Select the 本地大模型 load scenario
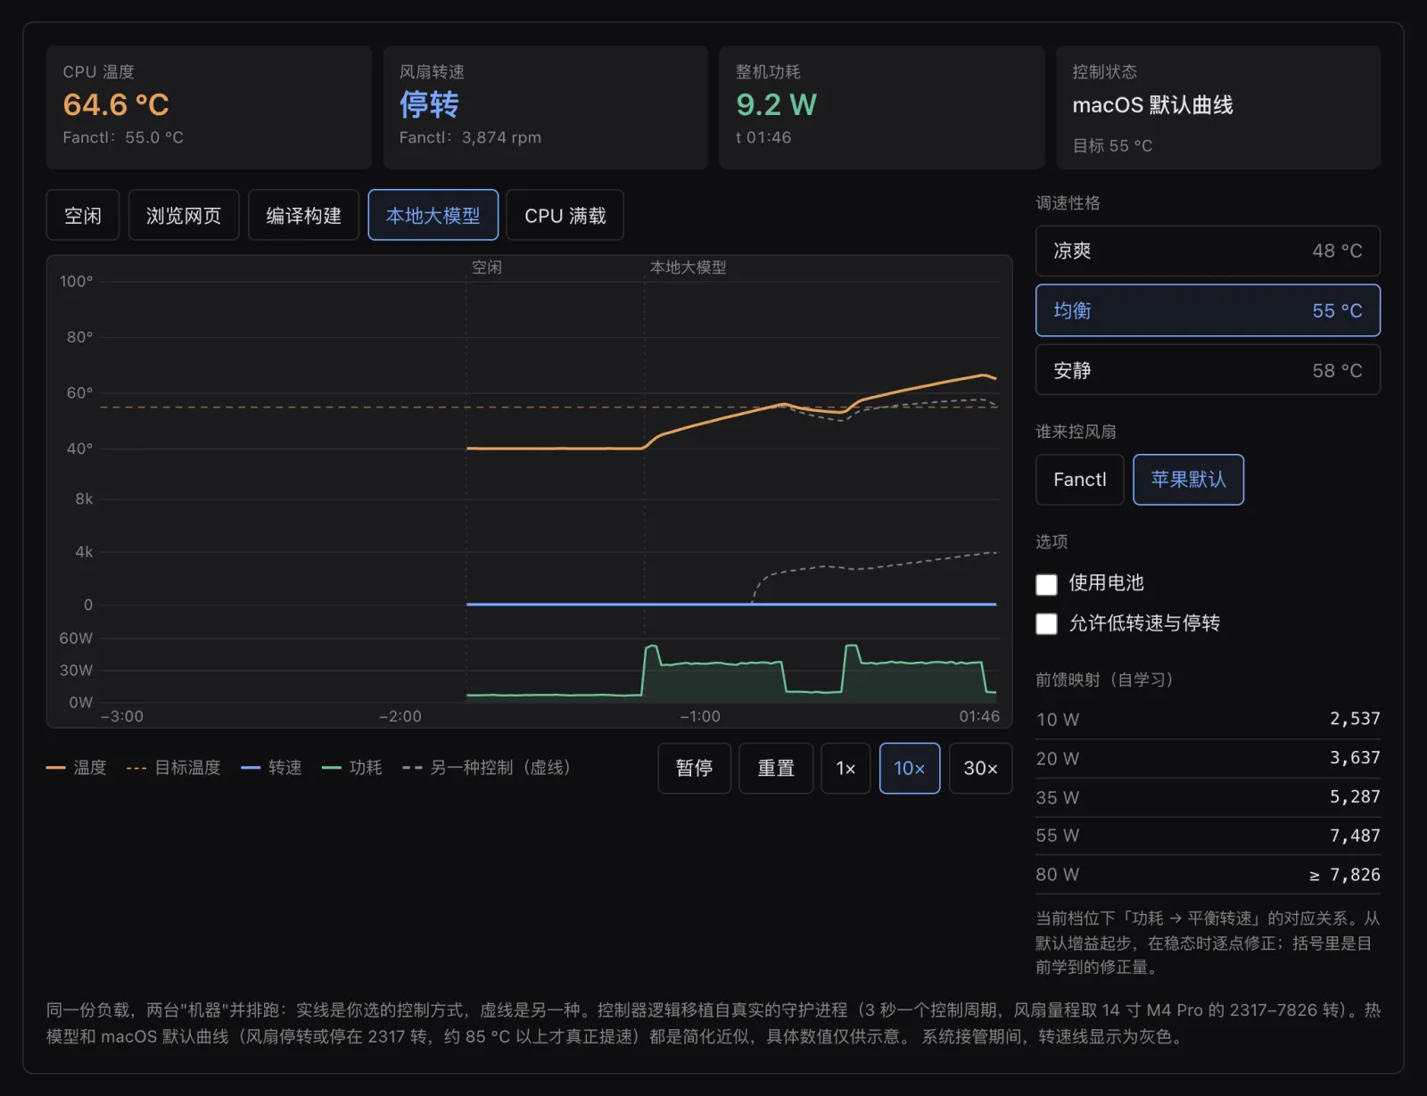The image size is (1427, 1096). [x=433, y=215]
